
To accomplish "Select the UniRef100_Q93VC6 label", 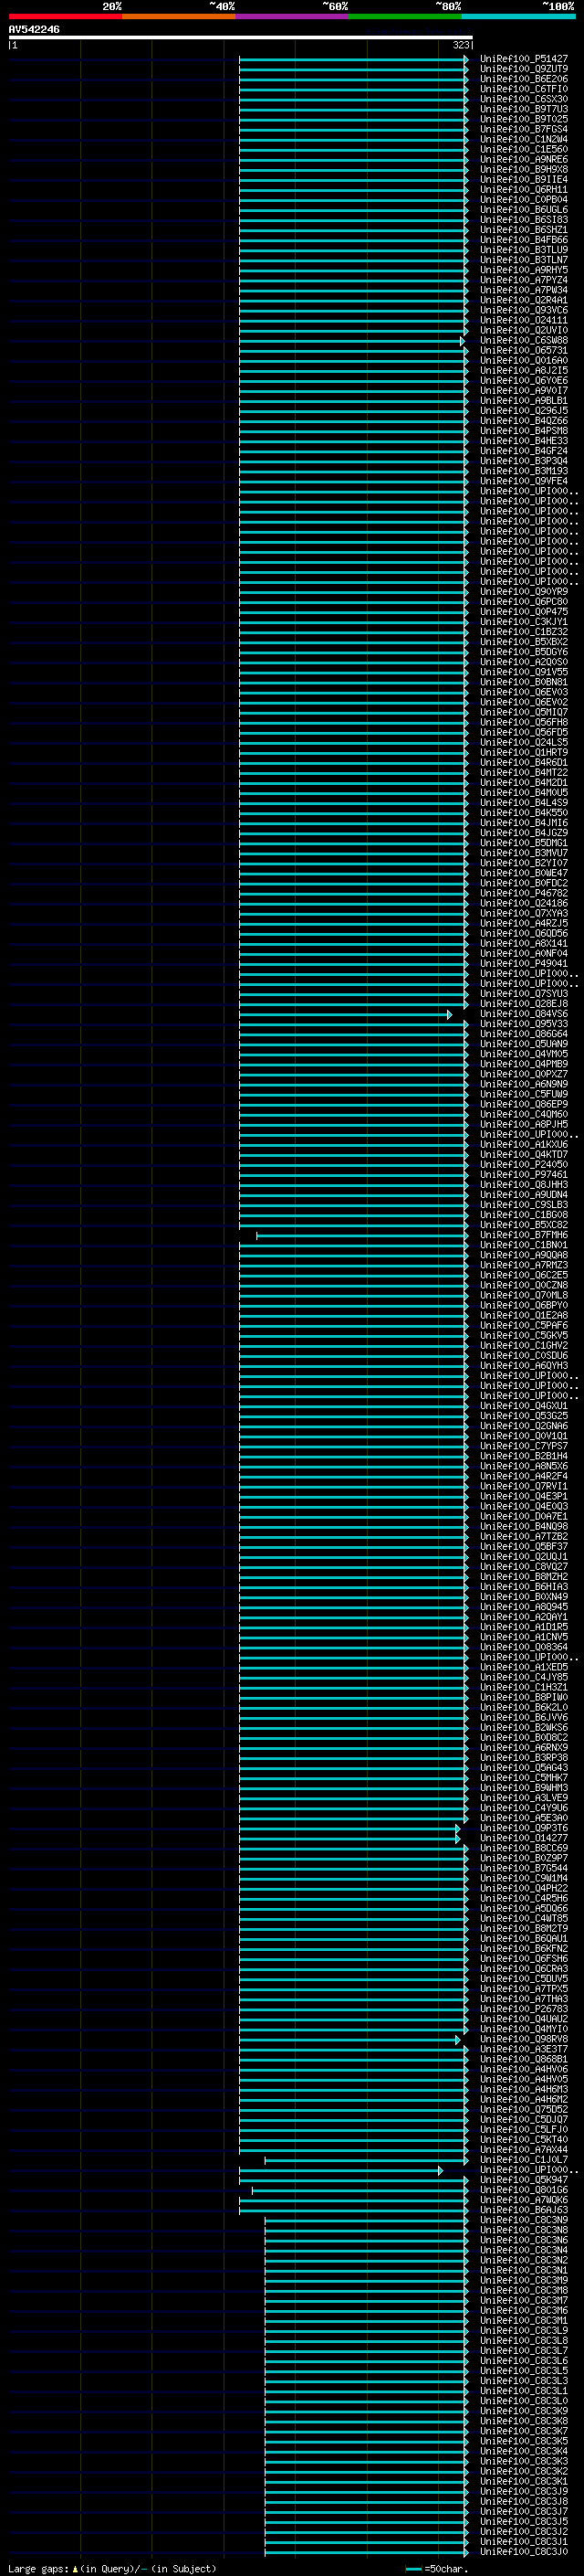I will coord(523,311).
